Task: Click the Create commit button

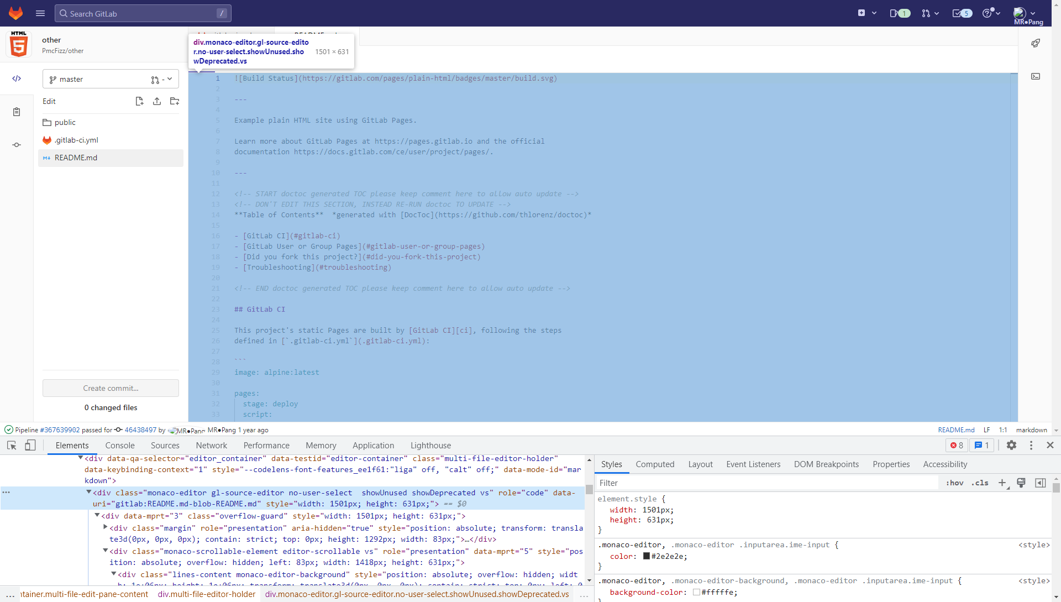Action: coord(111,388)
